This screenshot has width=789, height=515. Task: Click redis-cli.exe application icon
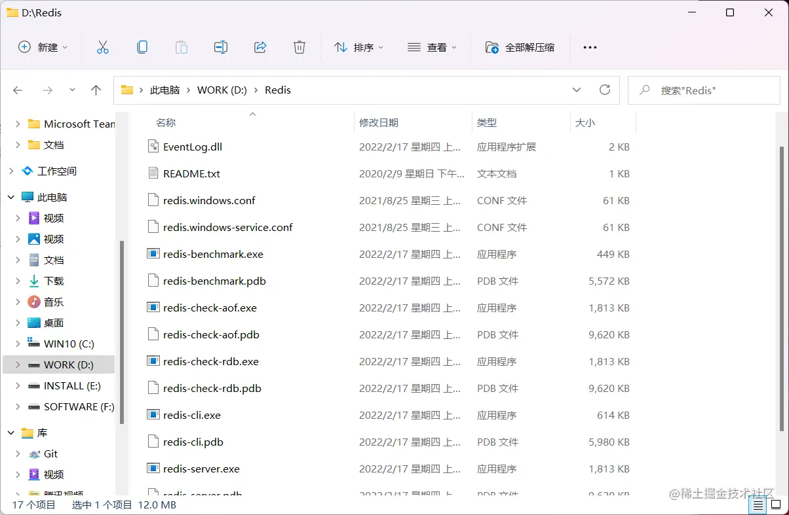coord(153,415)
